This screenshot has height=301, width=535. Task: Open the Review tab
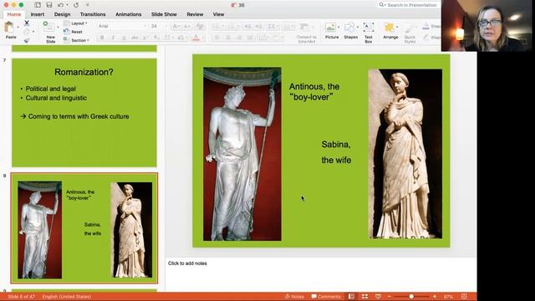pyautogui.click(x=195, y=14)
